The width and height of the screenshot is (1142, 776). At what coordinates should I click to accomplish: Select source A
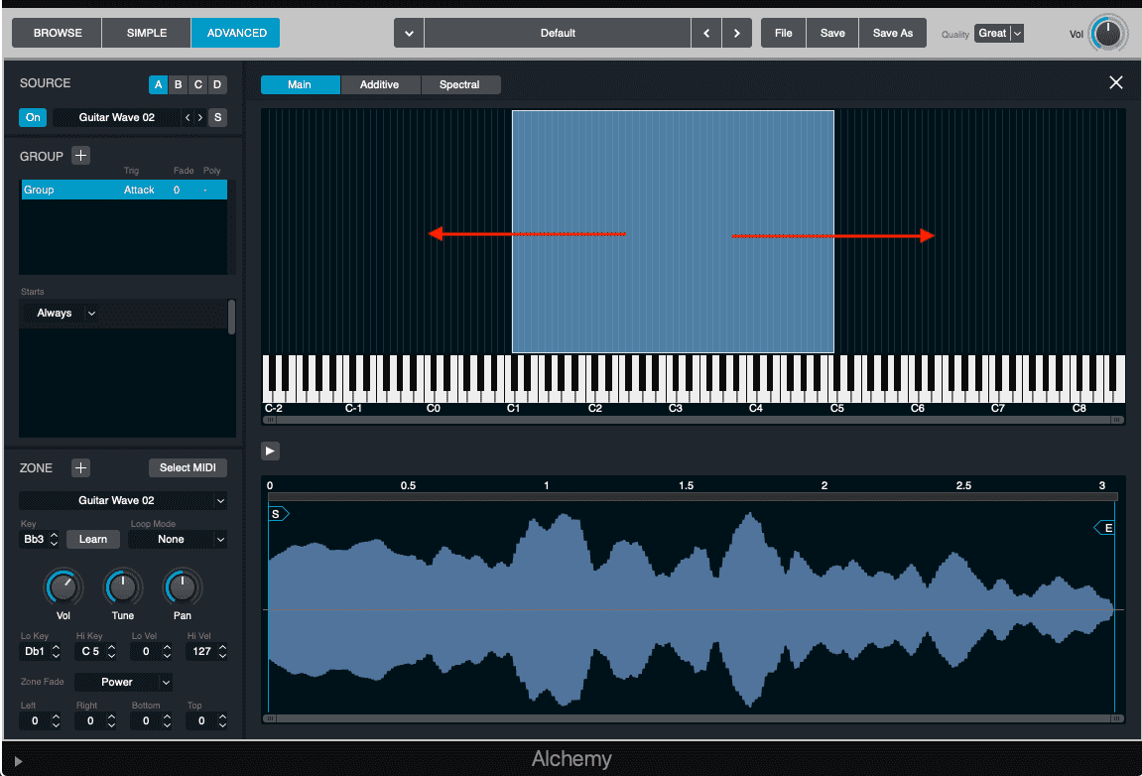coord(158,84)
